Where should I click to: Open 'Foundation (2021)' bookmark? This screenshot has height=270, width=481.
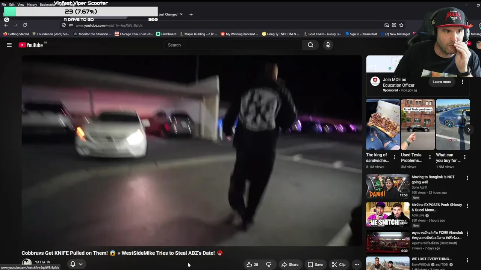(x=50, y=34)
